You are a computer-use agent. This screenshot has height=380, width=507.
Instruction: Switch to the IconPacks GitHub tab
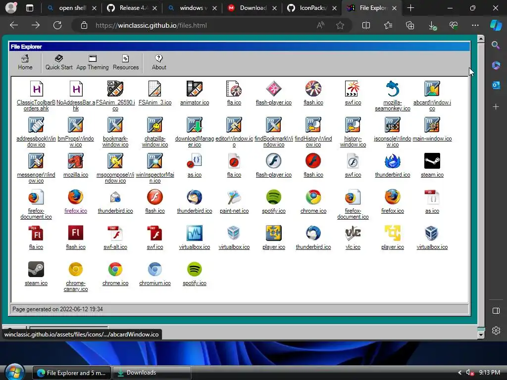click(312, 8)
